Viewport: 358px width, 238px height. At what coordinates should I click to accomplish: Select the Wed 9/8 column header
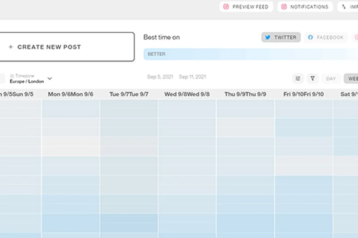pos(187,94)
